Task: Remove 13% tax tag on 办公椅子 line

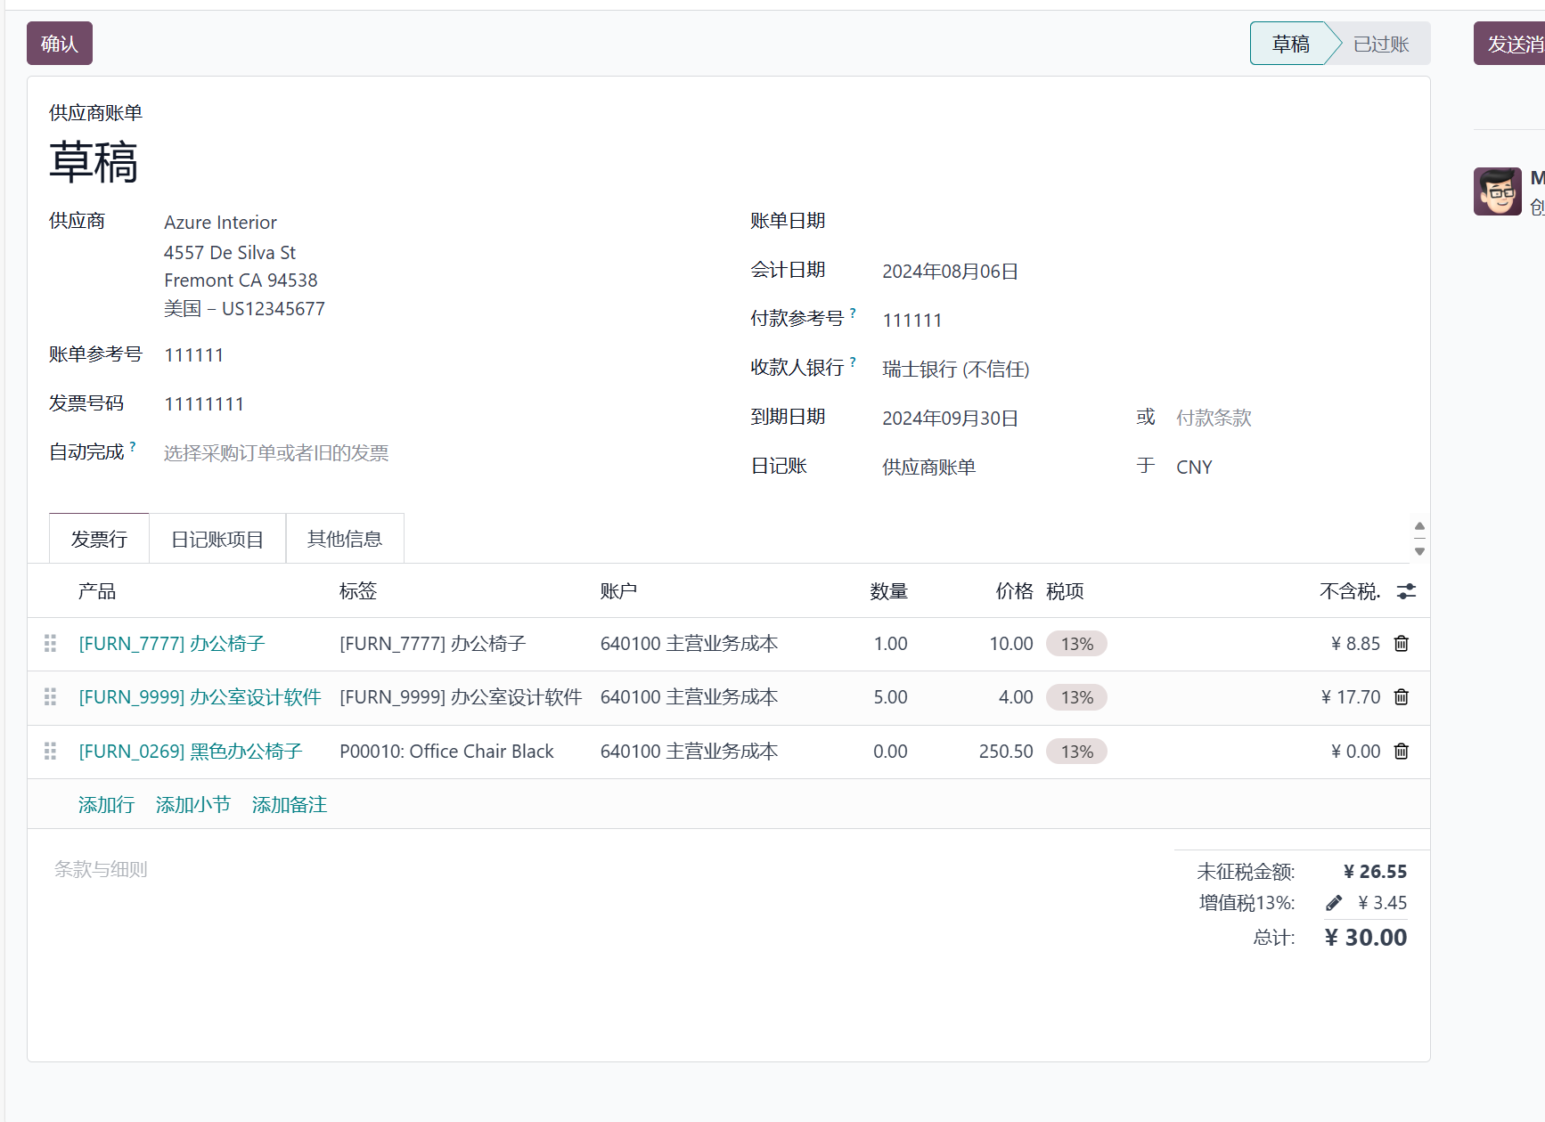Action: point(1076,644)
